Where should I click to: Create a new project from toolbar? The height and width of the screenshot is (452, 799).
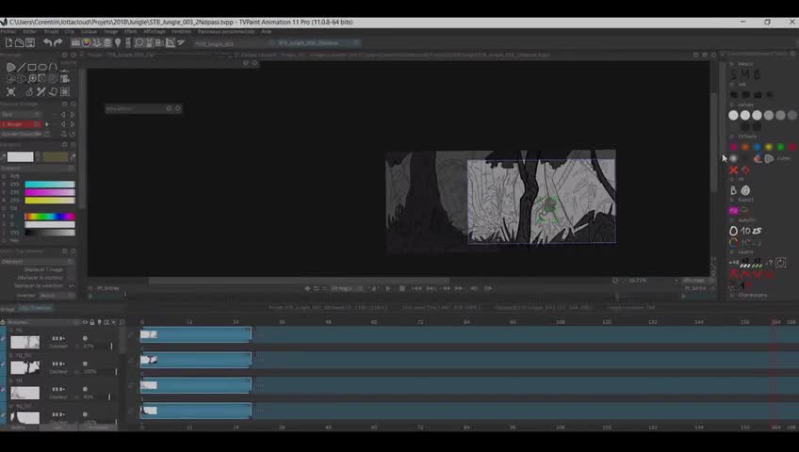pyautogui.click(x=8, y=42)
